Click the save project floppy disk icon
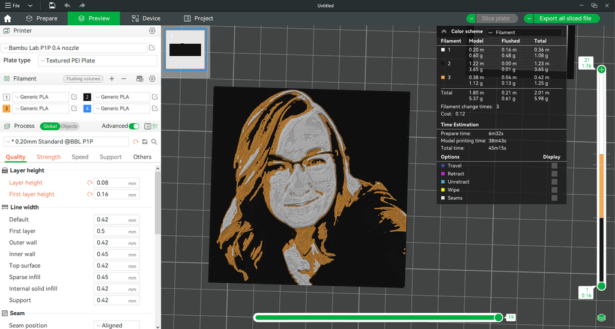615x329 pixels. pyautogui.click(x=52, y=5)
